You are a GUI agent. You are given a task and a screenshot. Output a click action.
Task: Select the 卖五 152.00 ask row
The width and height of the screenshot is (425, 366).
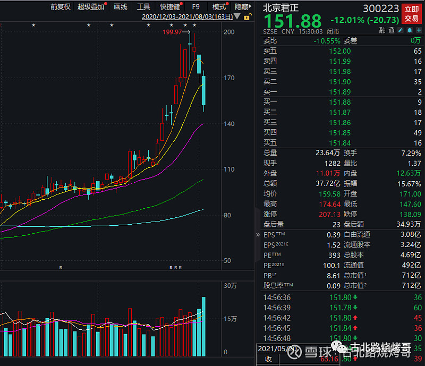pyautogui.click(x=342, y=51)
